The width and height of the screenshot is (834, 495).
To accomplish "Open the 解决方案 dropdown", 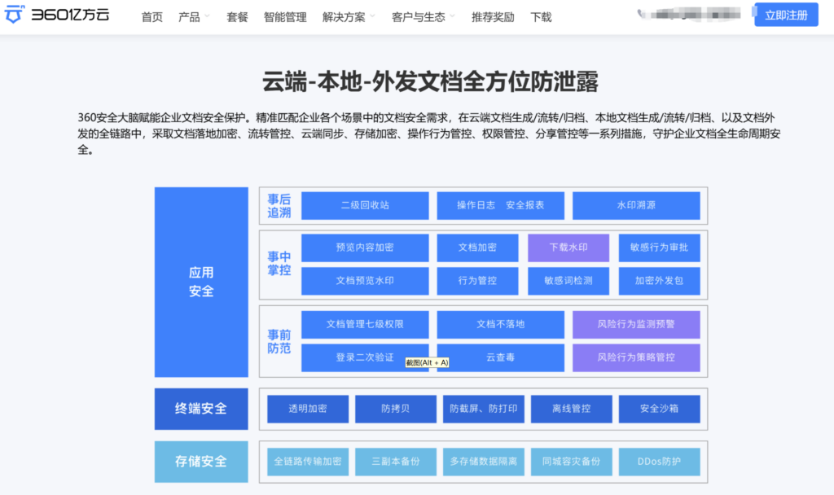I will click(x=342, y=15).
